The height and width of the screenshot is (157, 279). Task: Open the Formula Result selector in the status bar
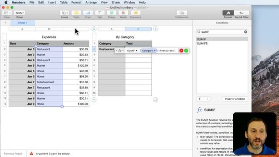(x=13, y=154)
